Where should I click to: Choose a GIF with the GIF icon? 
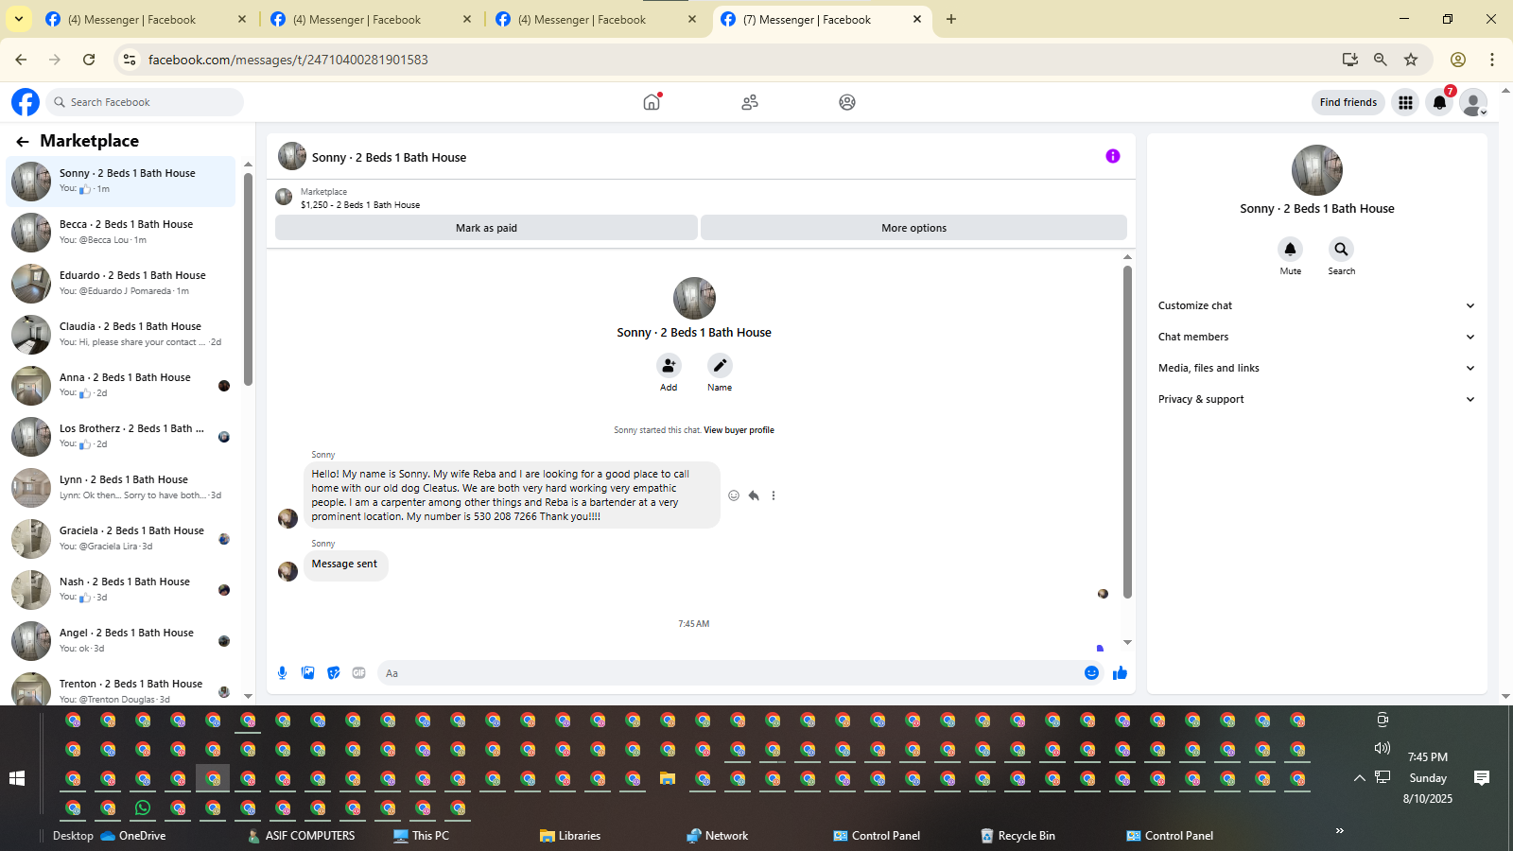[x=358, y=672]
